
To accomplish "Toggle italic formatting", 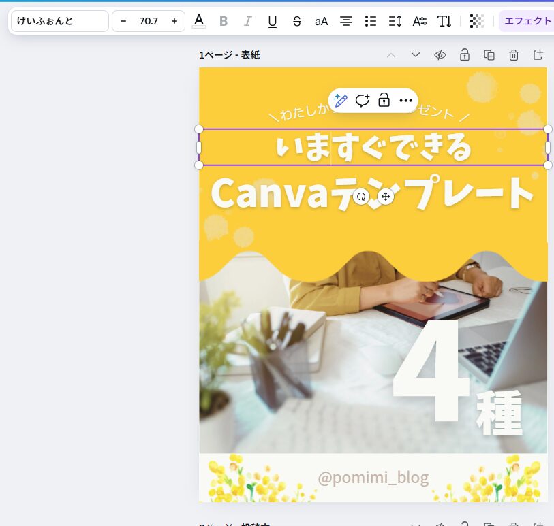I will pos(248,22).
